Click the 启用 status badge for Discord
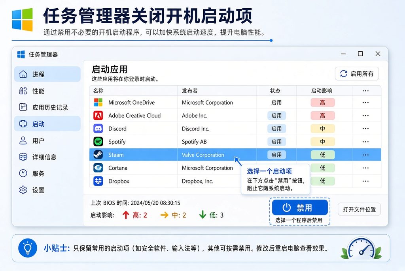 pos(276,129)
